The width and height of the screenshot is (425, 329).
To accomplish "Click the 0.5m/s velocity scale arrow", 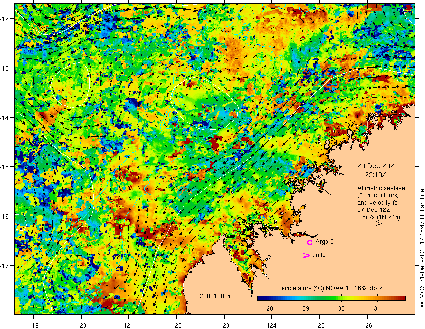I will [x=373, y=224].
